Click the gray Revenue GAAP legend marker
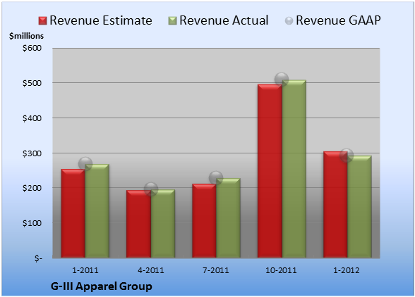The image size is (415, 297). (x=289, y=21)
